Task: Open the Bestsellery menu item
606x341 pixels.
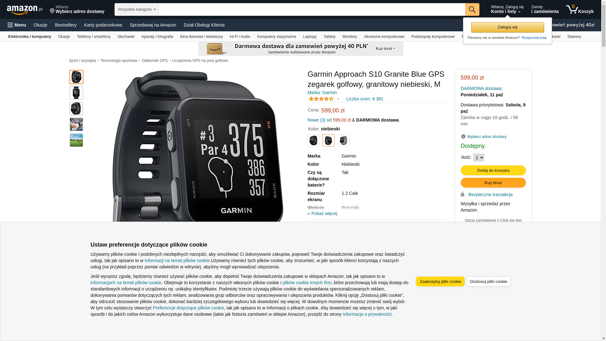Action: (x=66, y=25)
